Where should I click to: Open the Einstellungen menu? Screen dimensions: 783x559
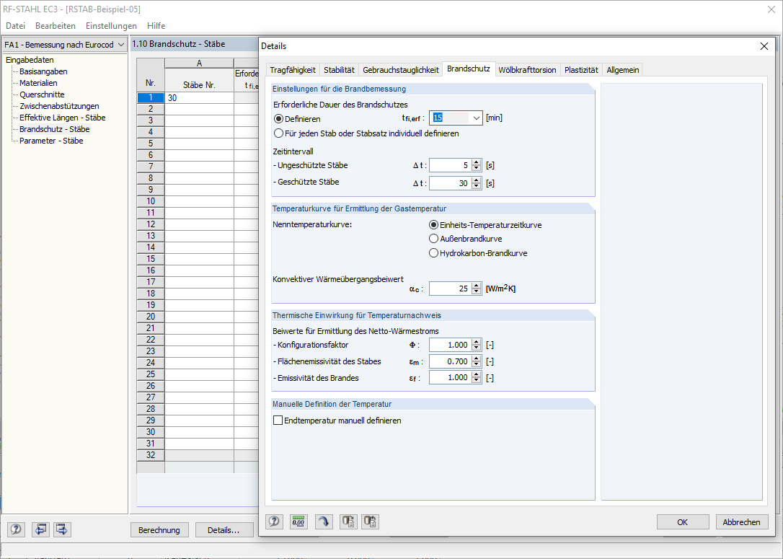pyautogui.click(x=111, y=25)
